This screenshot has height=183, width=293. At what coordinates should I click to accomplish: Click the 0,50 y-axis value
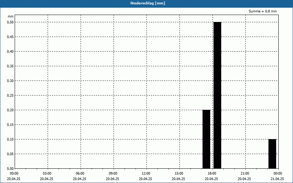click(x=10, y=22)
